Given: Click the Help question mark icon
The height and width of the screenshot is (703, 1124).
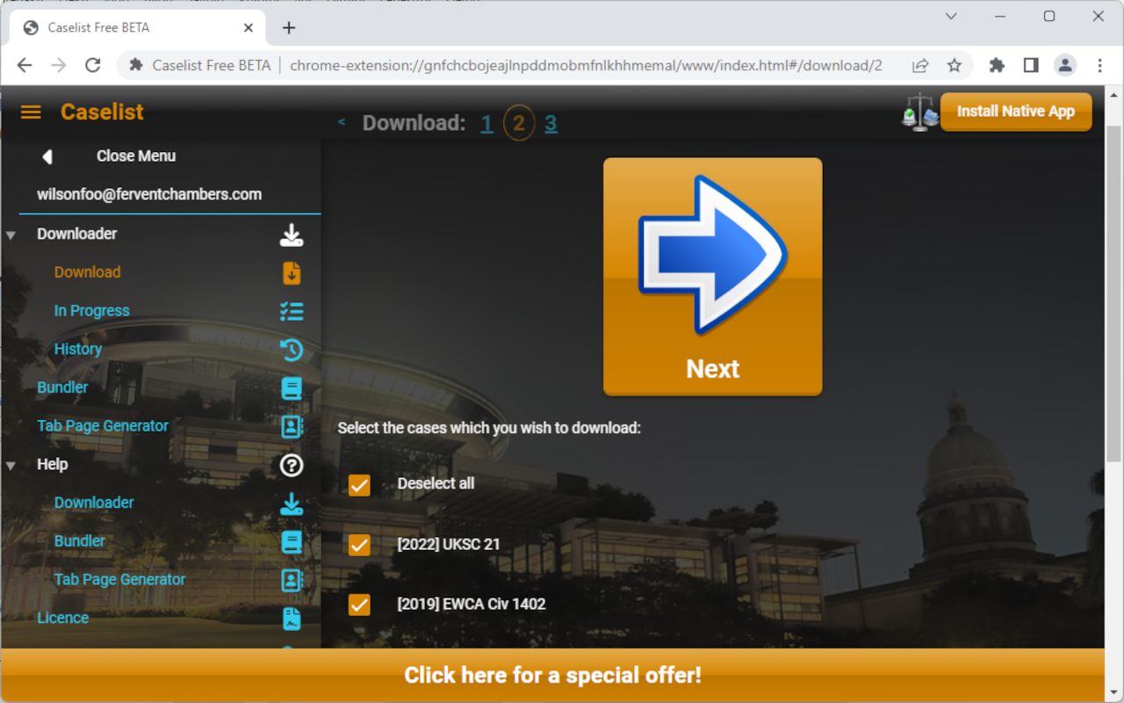Looking at the screenshot, I should (292, 465).
